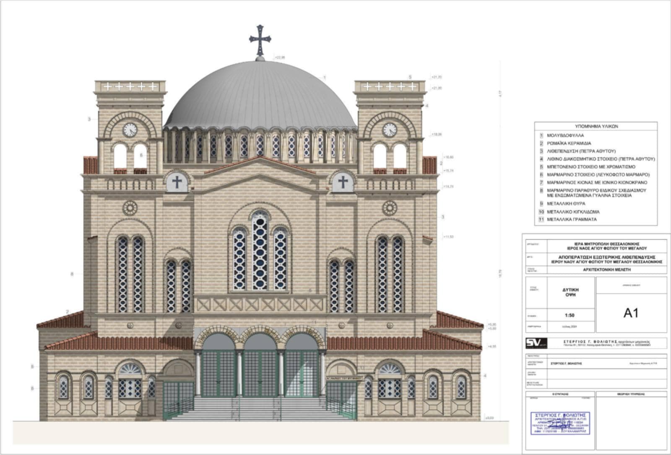Click the tall central arched window
Screen dimensions: 671x455
pyautogui.click(x=260, y=251)
